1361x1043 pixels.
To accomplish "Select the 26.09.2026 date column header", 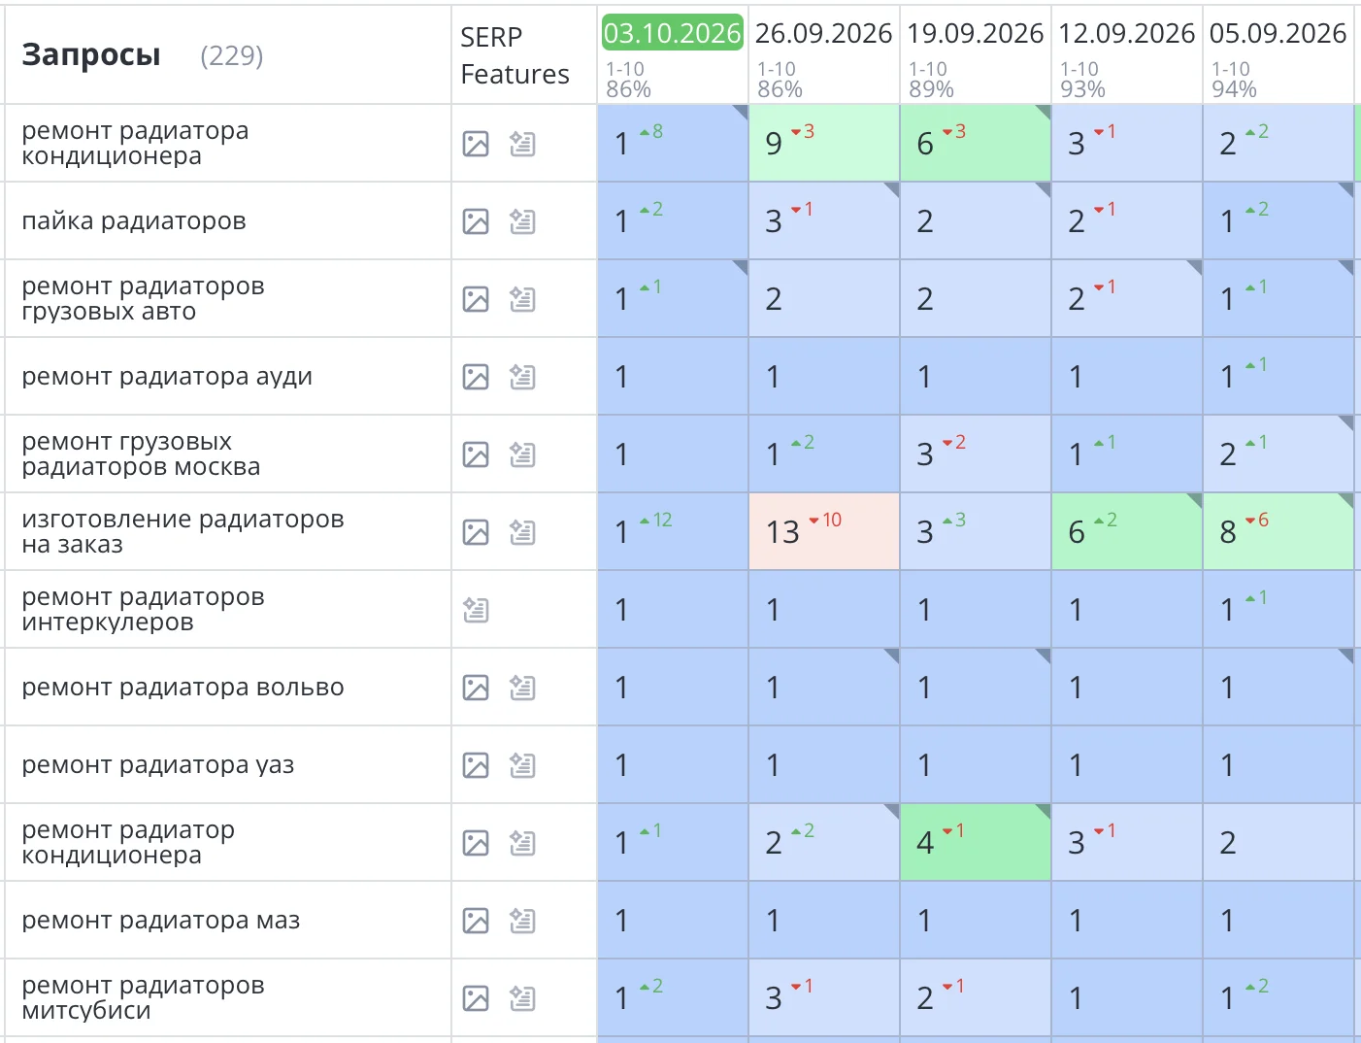I will coord(823,33).
